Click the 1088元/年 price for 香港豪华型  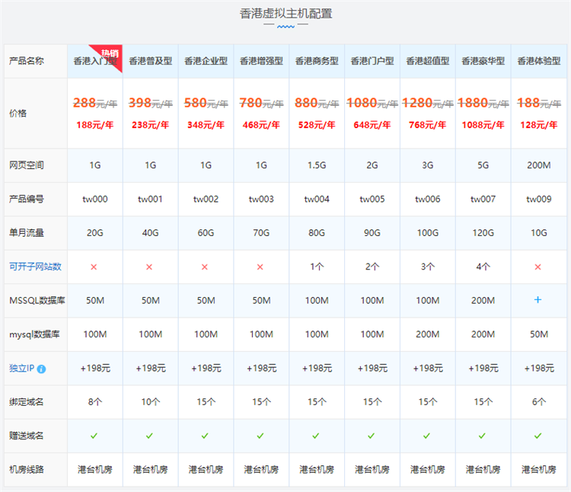pos(483,124)
